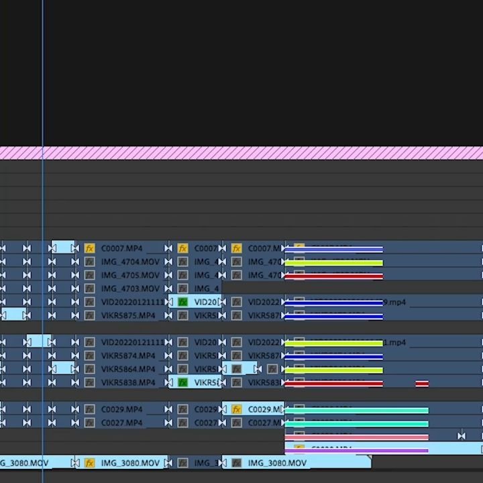483x483 pixels.
Task: Select the C0027.MP4 clip in the timeline
Action: tap(121, 423)
